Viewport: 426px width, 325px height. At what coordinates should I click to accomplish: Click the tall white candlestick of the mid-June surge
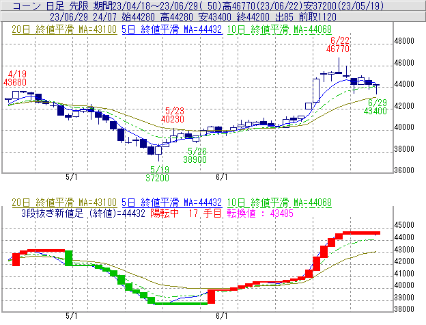coord(316,90)
